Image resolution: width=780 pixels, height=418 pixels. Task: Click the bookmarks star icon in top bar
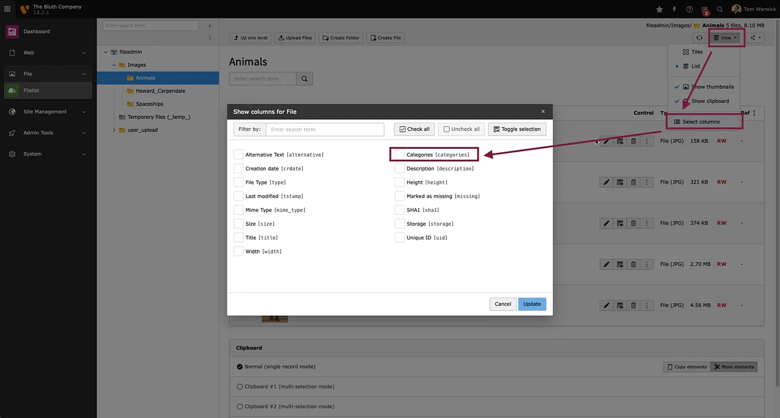(659, 9)
